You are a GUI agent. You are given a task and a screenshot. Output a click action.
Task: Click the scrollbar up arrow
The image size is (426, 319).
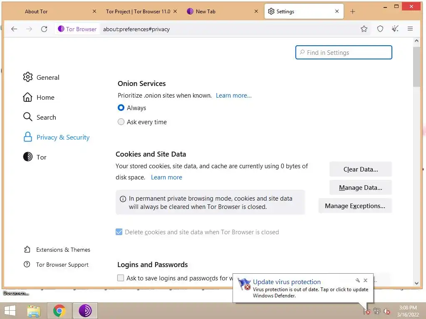[x=416, y=41]
